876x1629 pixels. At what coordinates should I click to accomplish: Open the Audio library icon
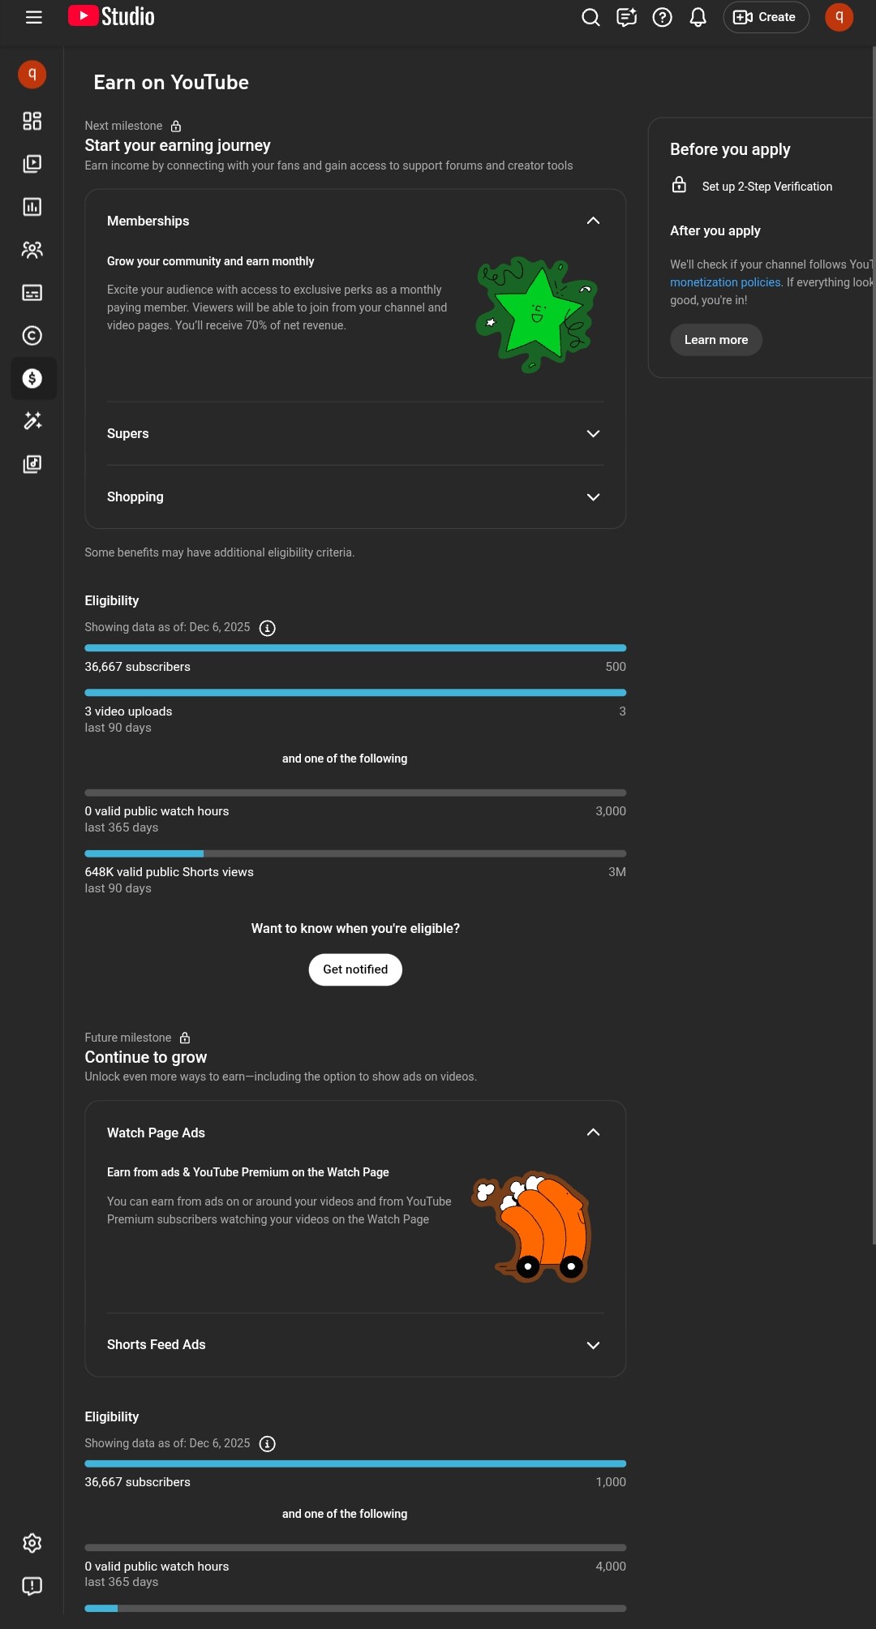point(32,464)
